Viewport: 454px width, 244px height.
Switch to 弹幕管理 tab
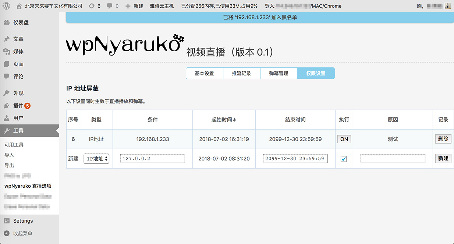(x=279, y=73)
